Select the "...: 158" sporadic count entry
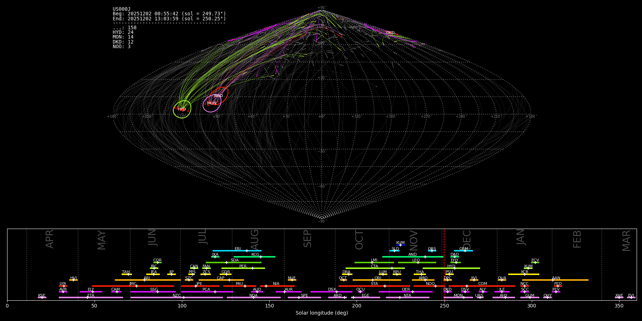642x321 pixels. click(x=124, y=28)
